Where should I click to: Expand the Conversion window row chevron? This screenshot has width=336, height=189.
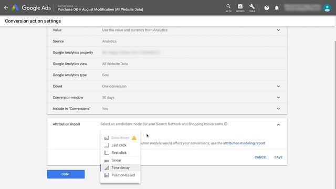278,98
